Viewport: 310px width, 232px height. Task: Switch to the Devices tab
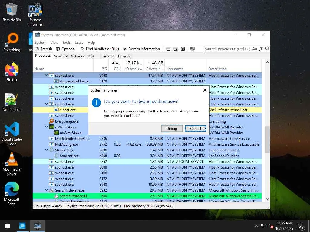tap(124, 56)
